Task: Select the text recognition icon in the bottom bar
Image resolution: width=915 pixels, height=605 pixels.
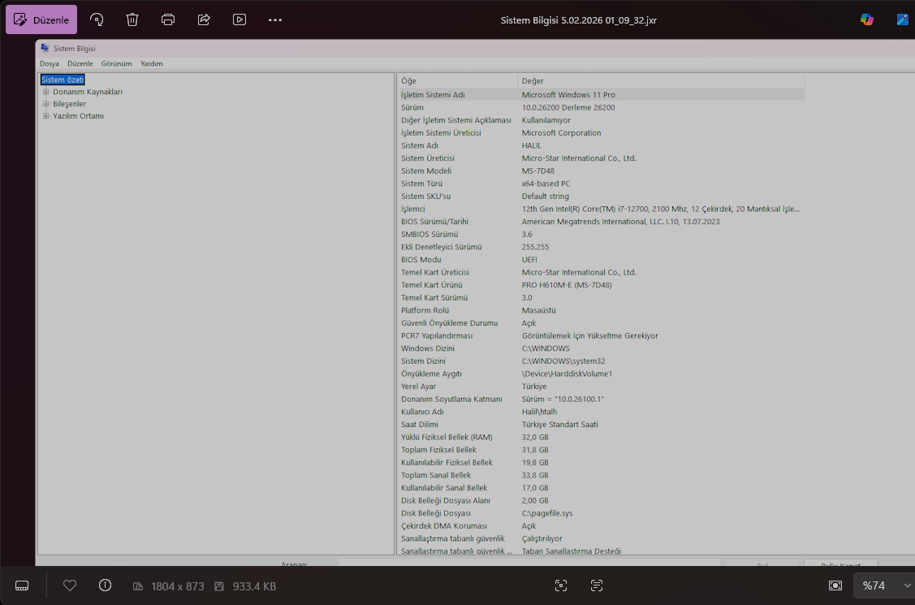Action: 597,586
